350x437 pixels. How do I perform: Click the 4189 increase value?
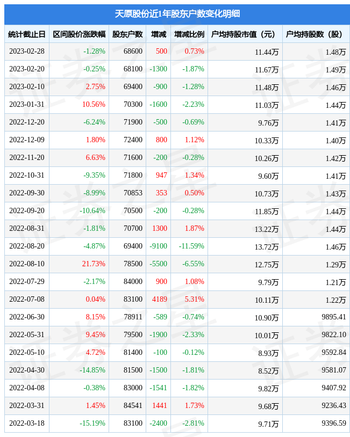point(160,300)
